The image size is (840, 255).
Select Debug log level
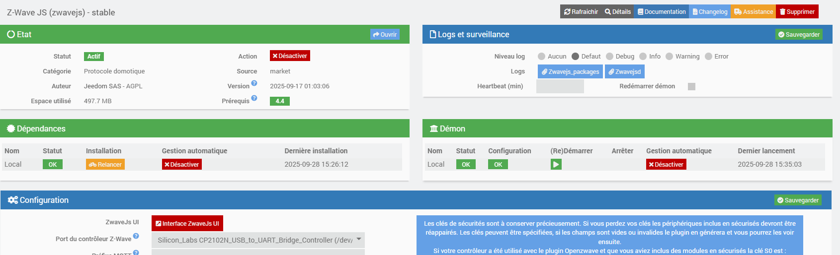pyautogui.click(x=610, y=57)
